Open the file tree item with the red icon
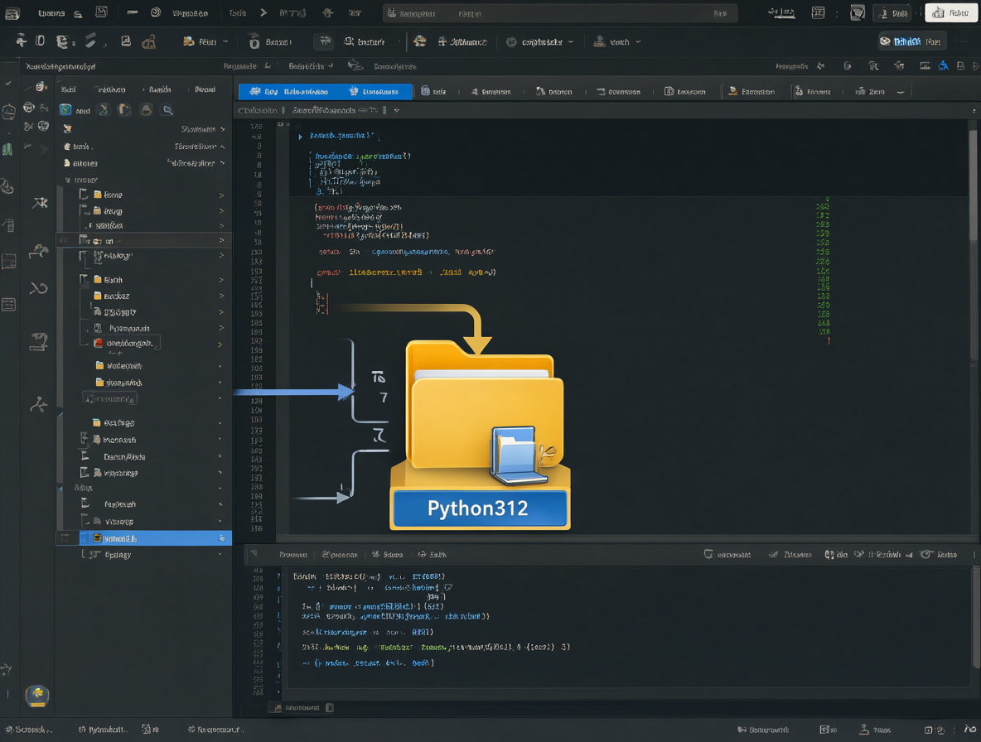 127,343
